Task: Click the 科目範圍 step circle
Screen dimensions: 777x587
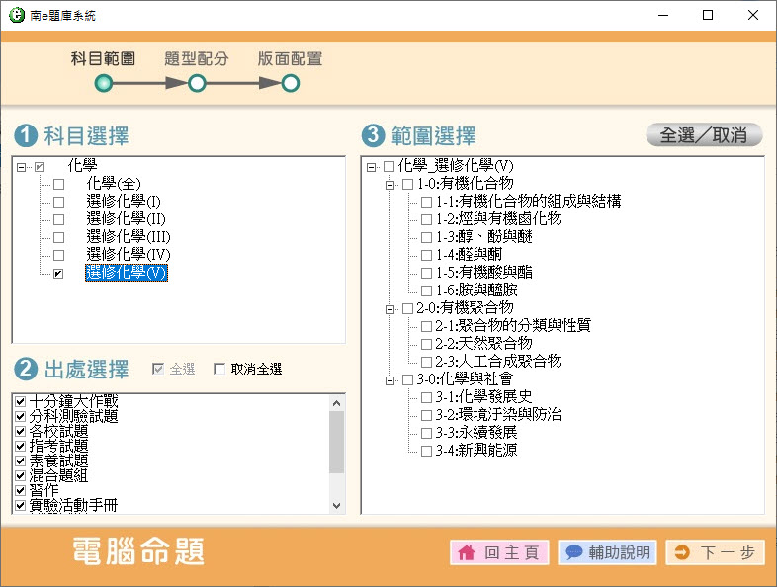Action: (x=103, y=84)
